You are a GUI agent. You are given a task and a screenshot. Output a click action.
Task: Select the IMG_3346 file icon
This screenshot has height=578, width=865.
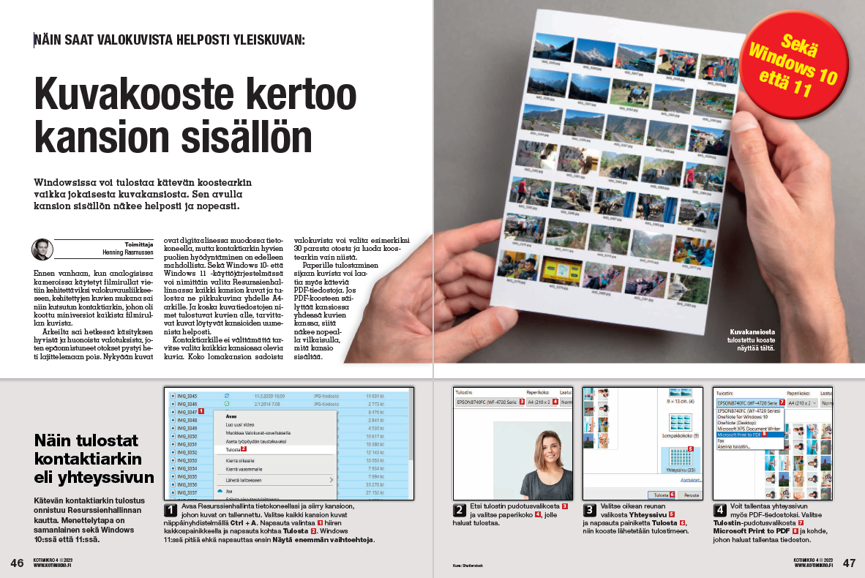tap(173, 405)
